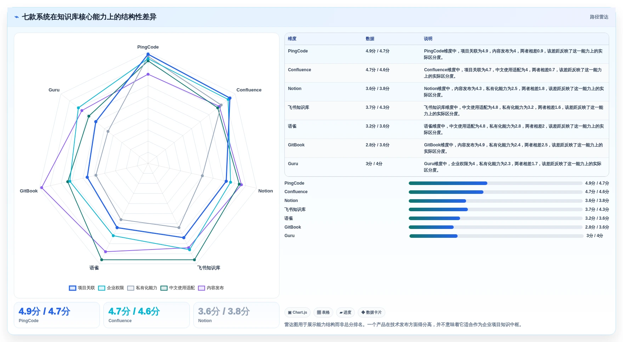The width and height of the screenshot is (623, 342).
Task: Click the progress value 2.8分 / 3.6分
Action: (x=597, y=227)
